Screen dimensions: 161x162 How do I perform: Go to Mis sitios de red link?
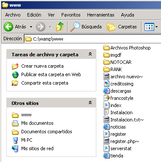pos(37,148)
